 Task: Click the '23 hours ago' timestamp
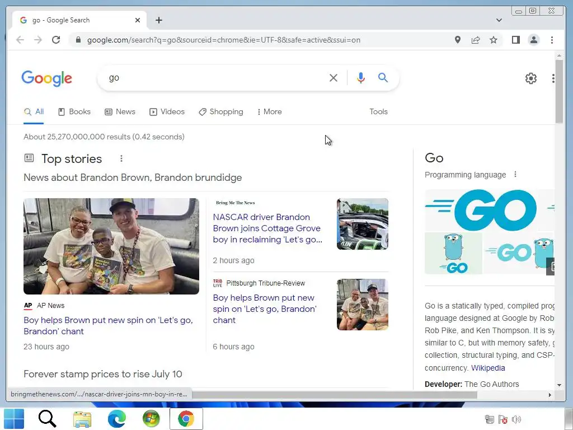(46, 347)
